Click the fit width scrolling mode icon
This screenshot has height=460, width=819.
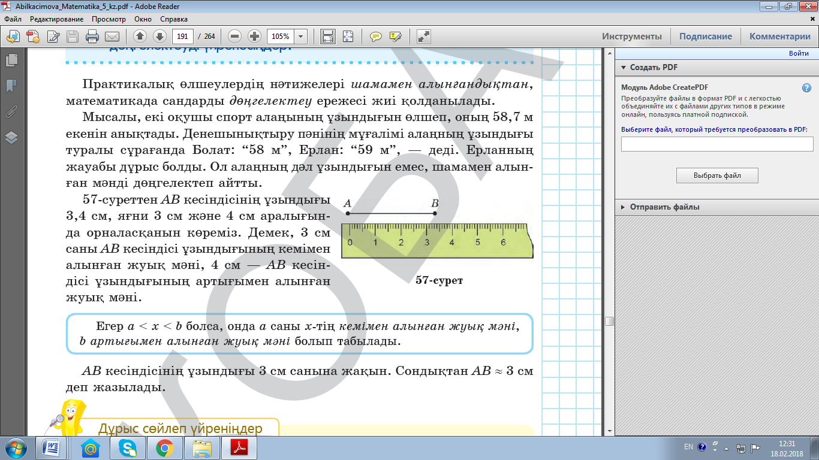click(x=328, y=37)
